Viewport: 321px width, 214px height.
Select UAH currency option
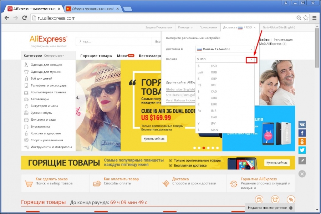click(225, 117)
